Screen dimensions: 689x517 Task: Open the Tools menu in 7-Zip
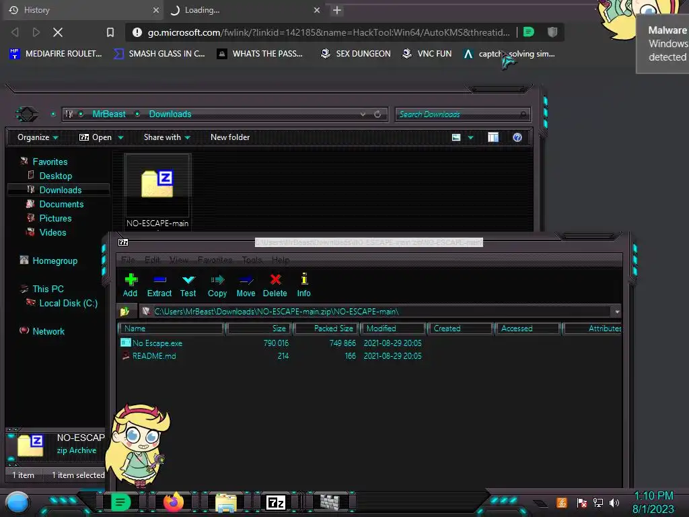pos(252,260)
